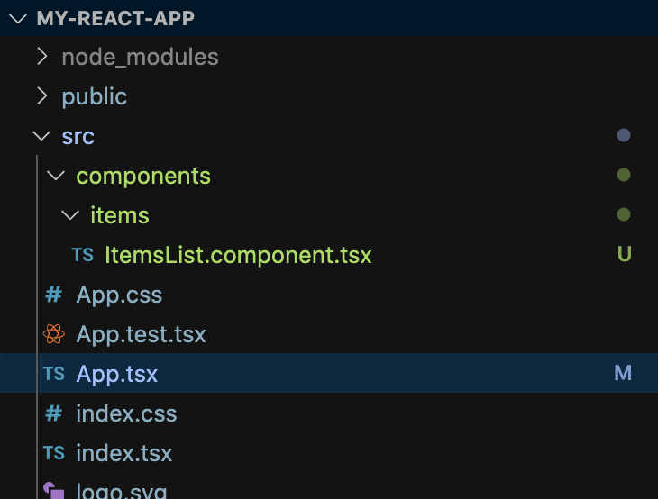Expand the public folder chevron
Screen dimensions: 658x499
pos(41,96)
